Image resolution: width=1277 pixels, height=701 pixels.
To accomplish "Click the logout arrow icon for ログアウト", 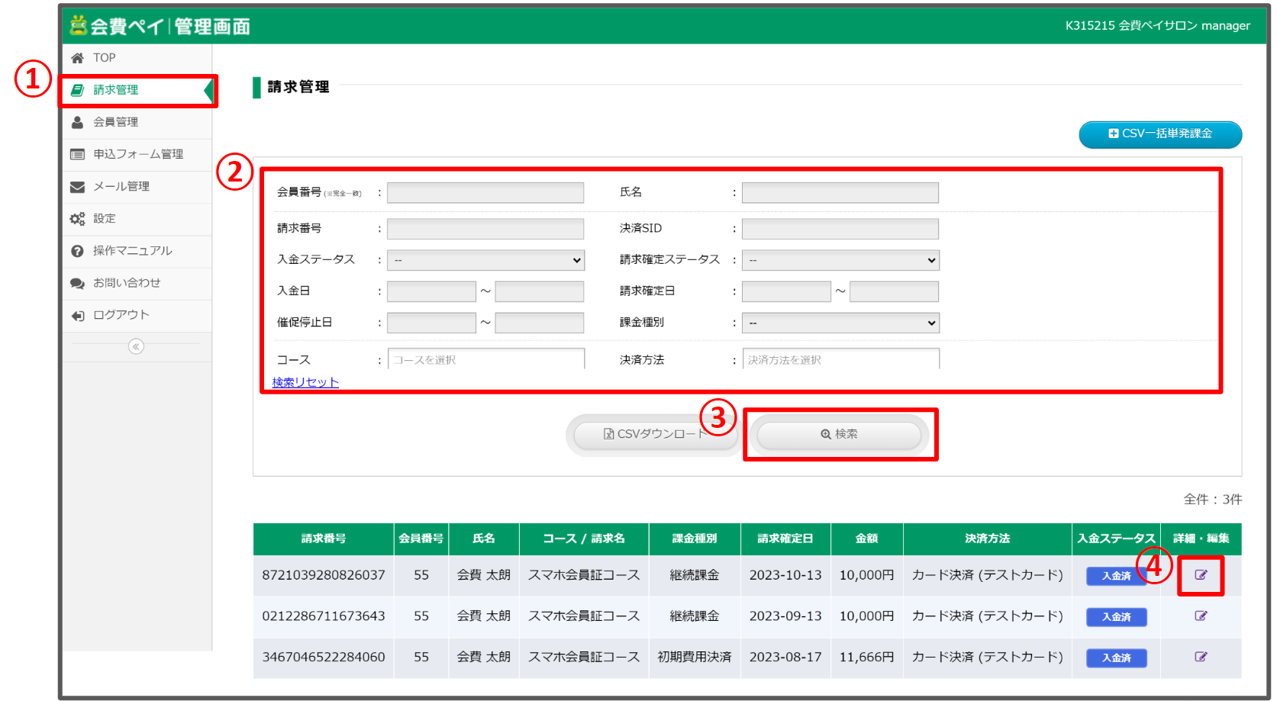I will [x=77, y=316].
